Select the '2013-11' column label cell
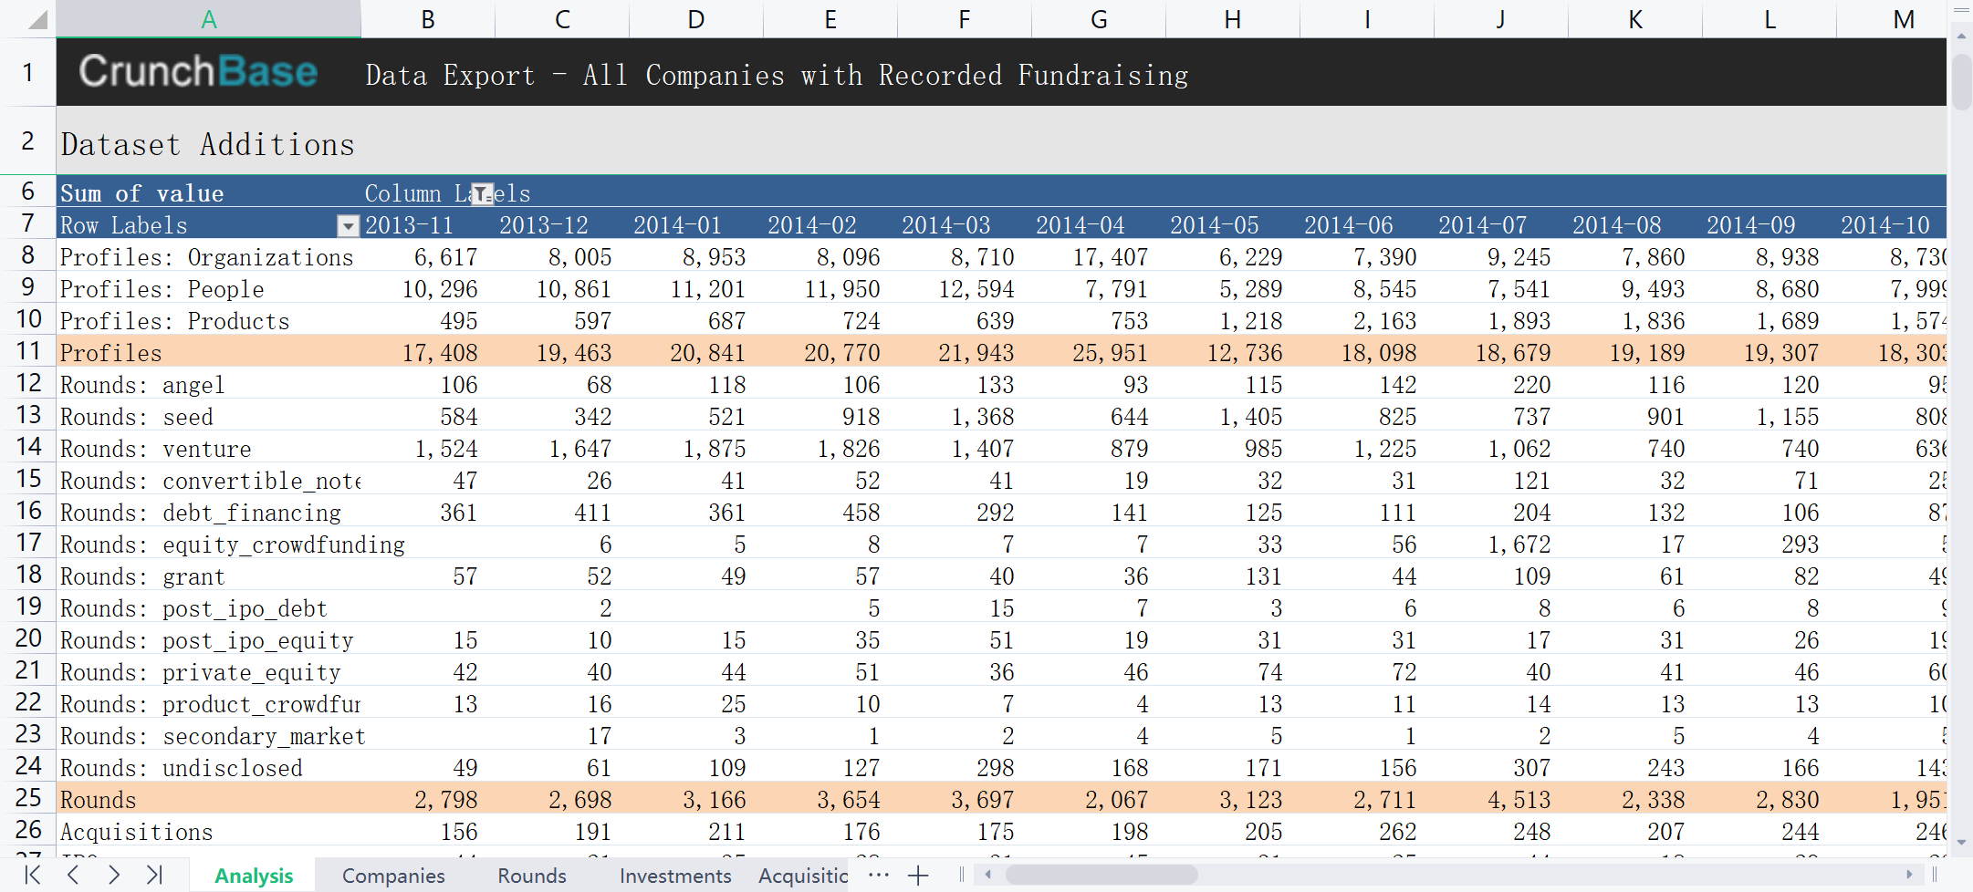The image size is (1973, 892). [428, 225]
